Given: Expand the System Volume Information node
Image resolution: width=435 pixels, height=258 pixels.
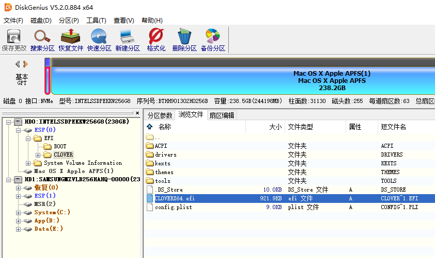Looking at the screenshot, I should (28, 163).
